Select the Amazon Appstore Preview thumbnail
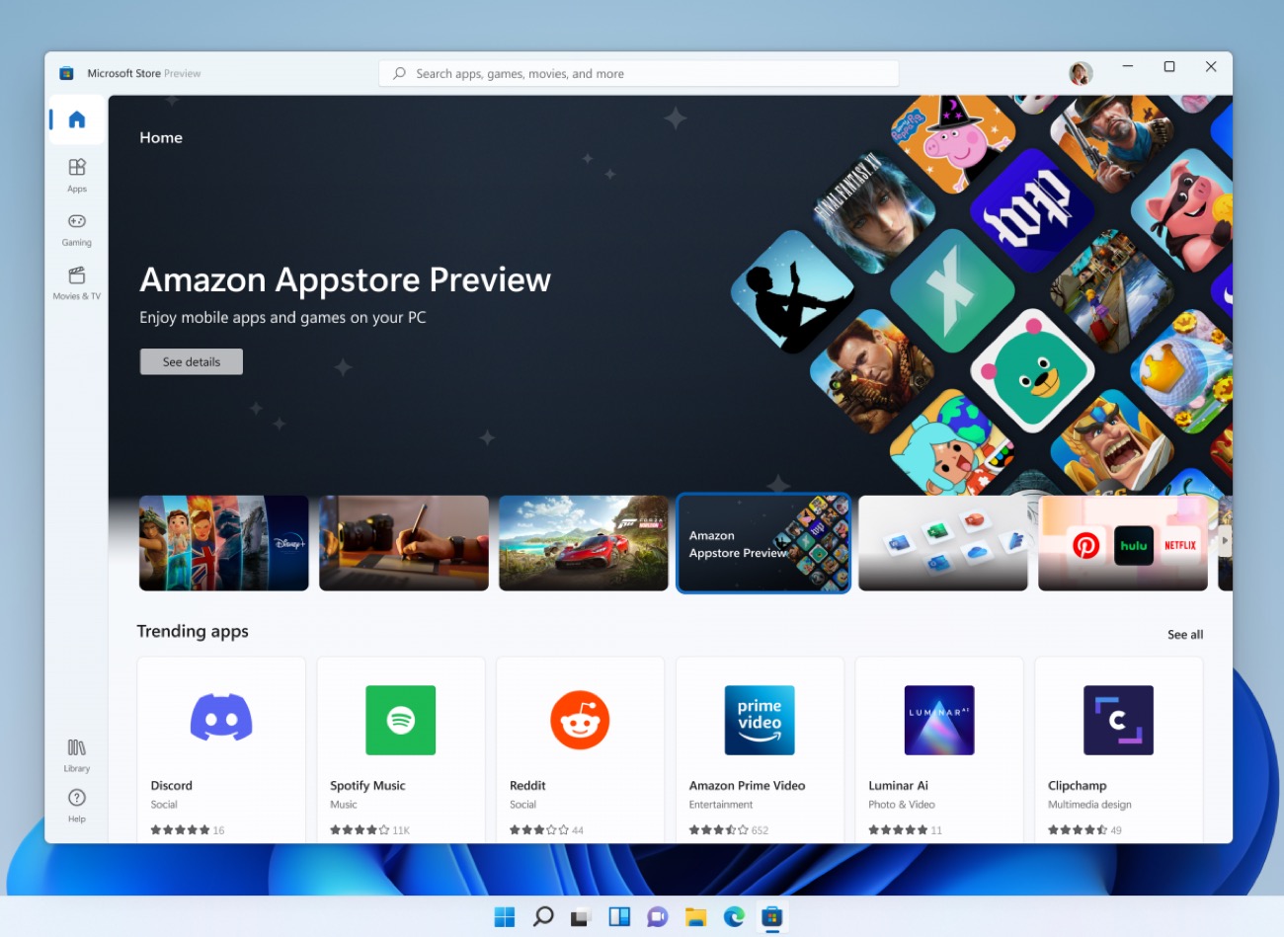Viewport: 1284px width, 937px height. (x=763, y=543)
